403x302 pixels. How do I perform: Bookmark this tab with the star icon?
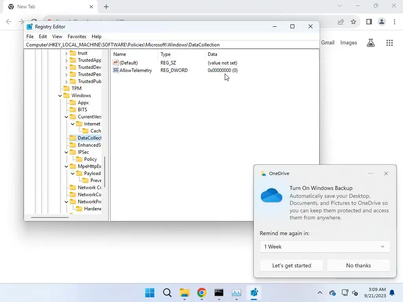[353, 22]
